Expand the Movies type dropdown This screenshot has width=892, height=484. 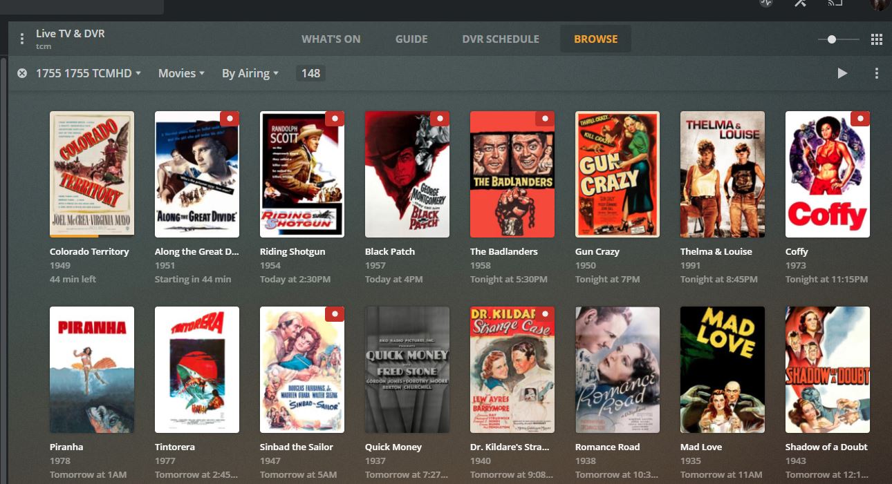click(180, 72)
